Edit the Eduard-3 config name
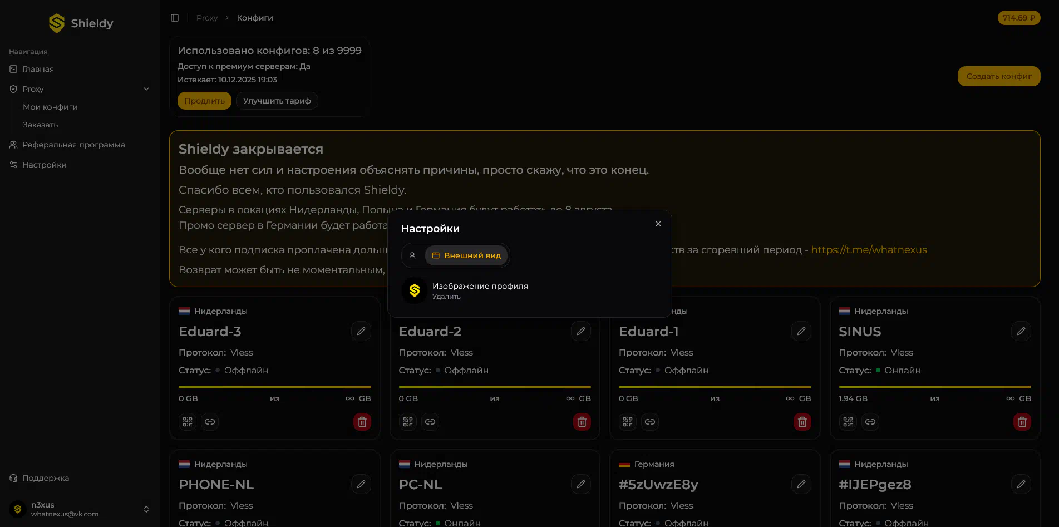1059x527 pixels. pyautogui.click(x=361, y=331)
